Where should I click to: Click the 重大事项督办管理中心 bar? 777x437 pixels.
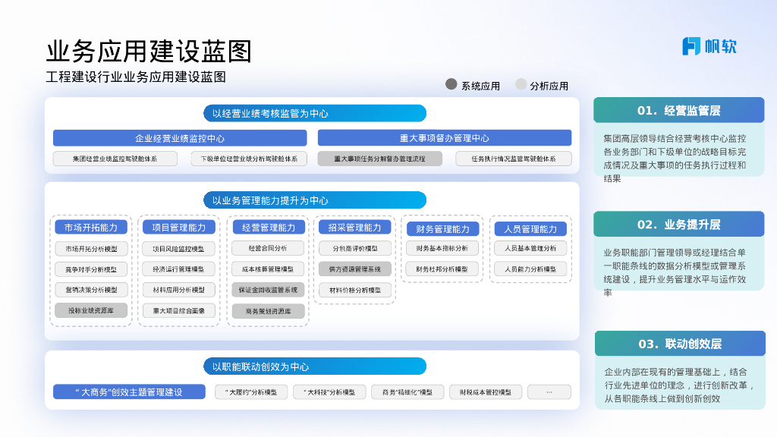point(444,138)
